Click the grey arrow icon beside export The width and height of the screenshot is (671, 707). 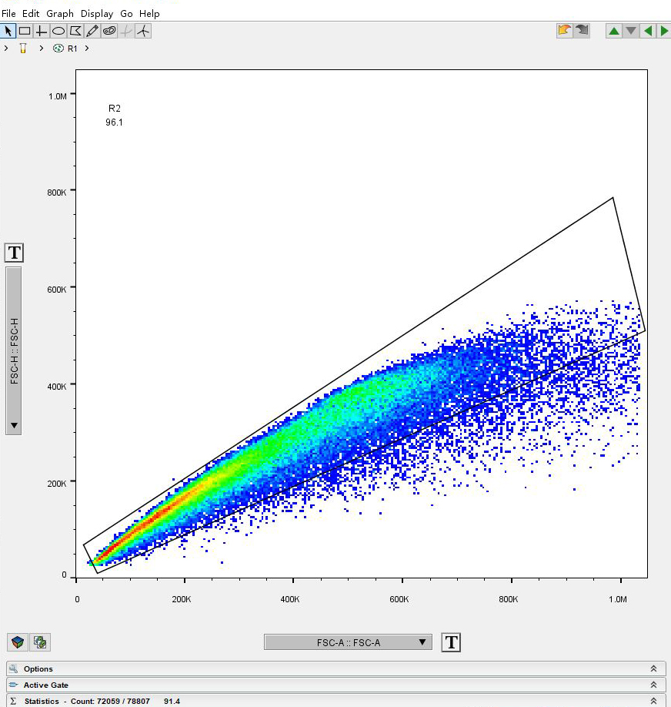coord(582,31)
